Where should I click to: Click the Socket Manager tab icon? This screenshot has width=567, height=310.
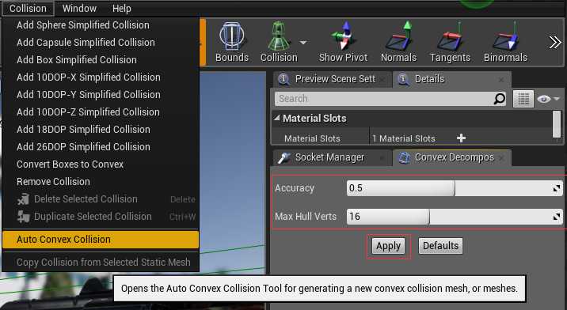pos(283,158)
